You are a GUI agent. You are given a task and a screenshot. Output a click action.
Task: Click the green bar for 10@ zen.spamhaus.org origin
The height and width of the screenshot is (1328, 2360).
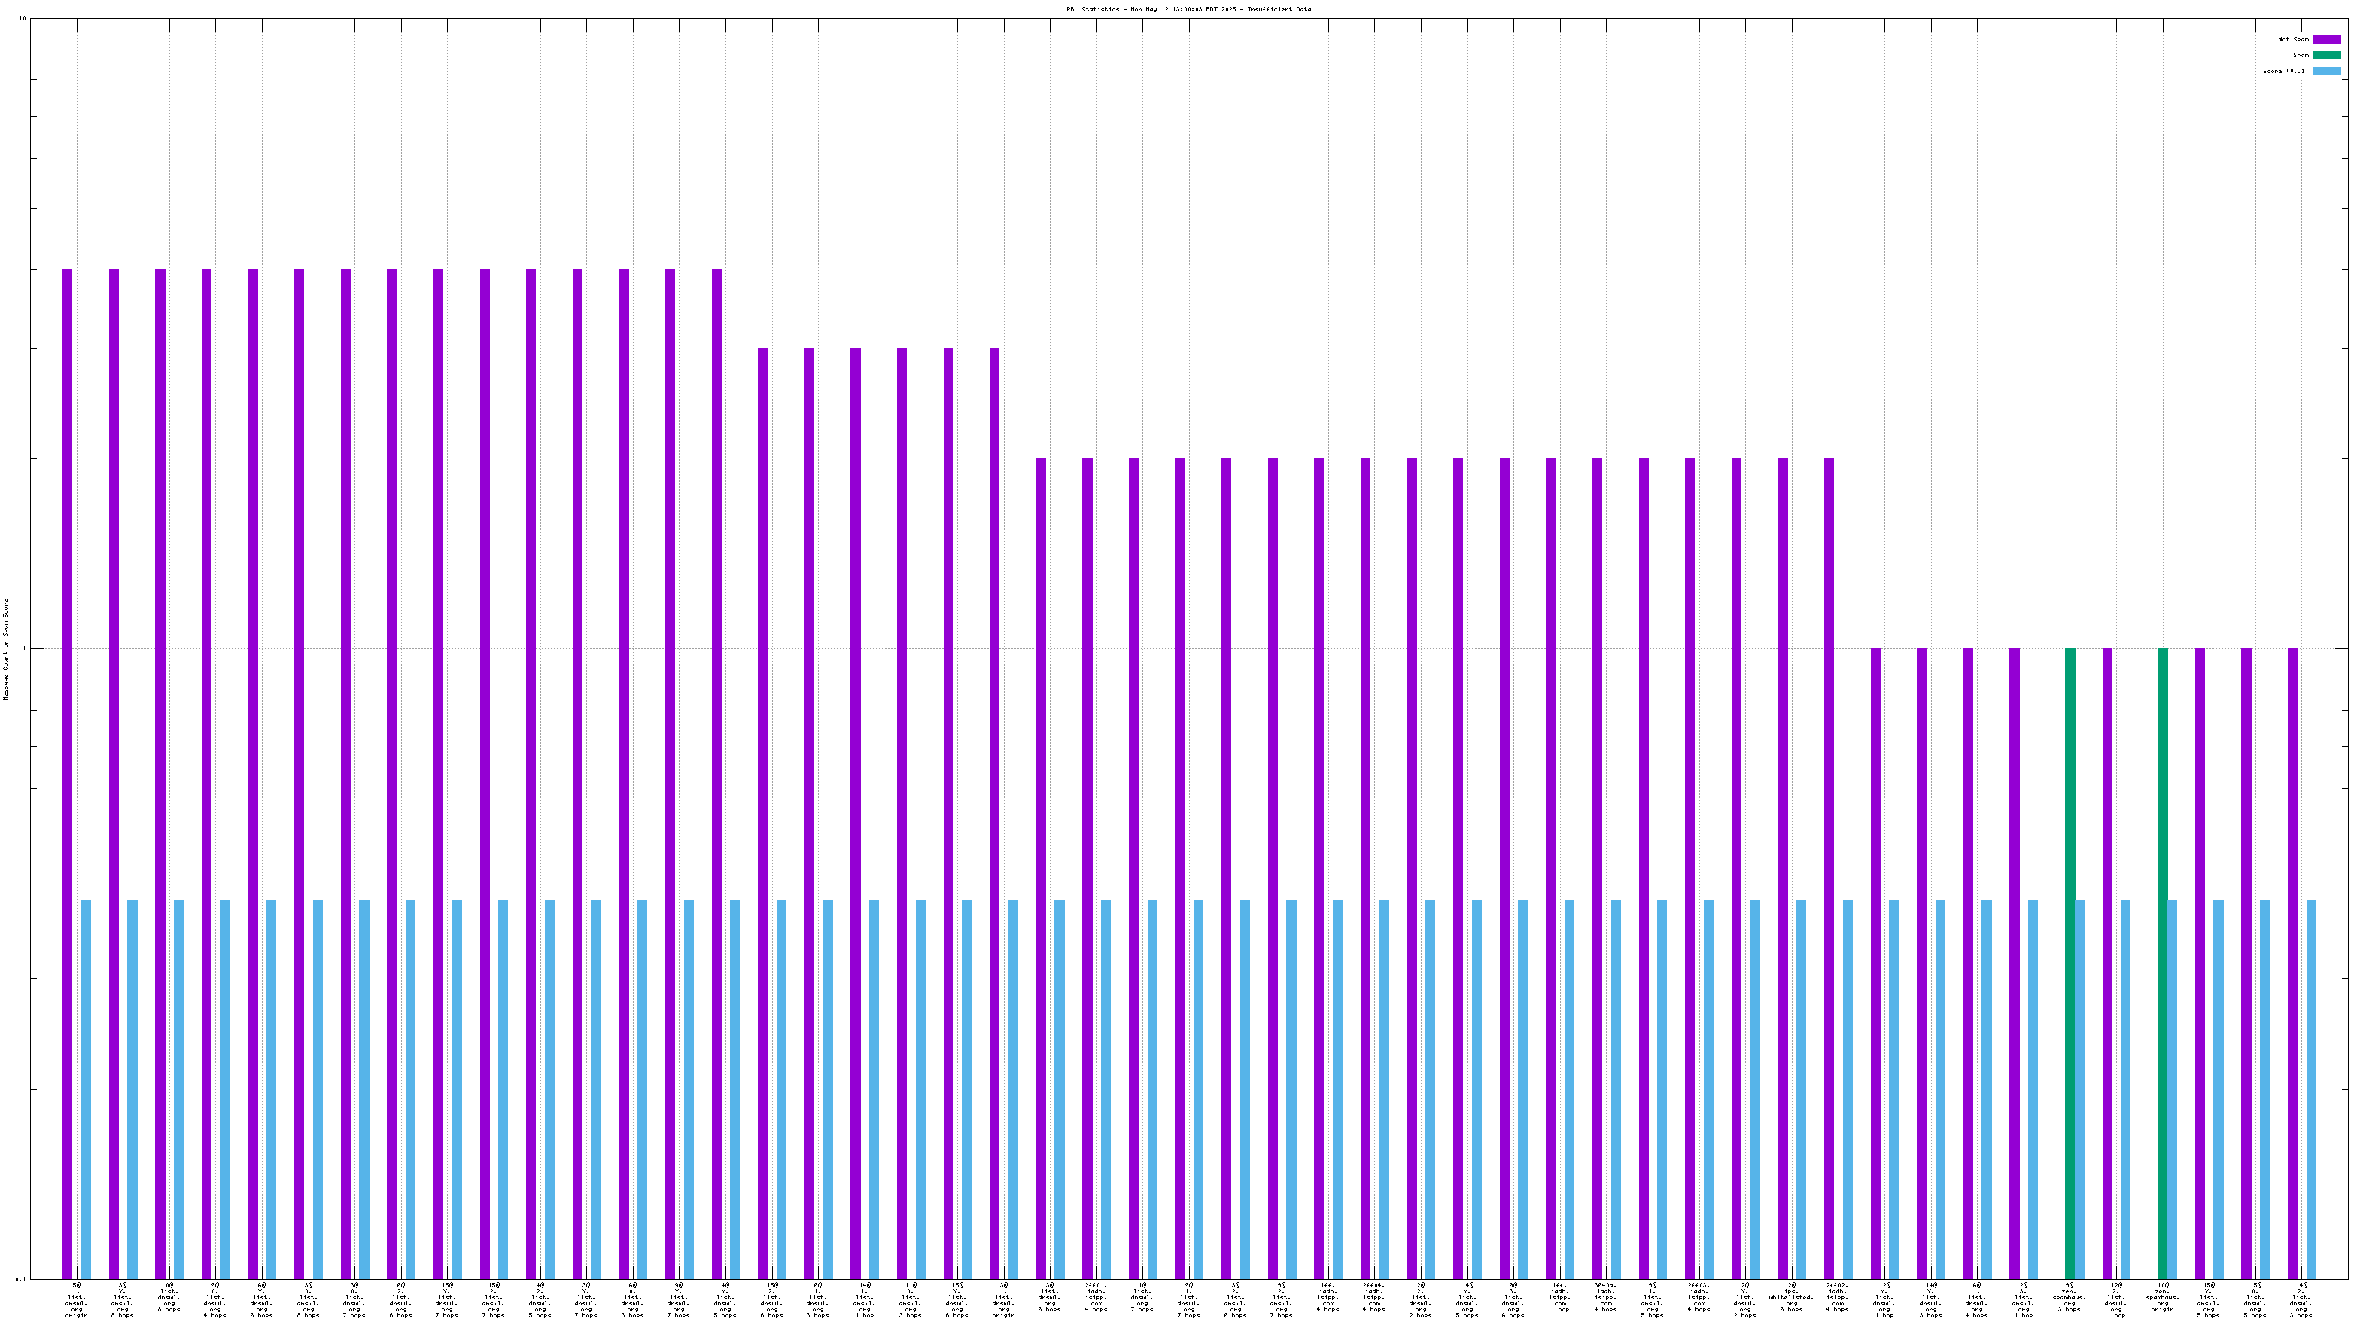point(2162,962)
